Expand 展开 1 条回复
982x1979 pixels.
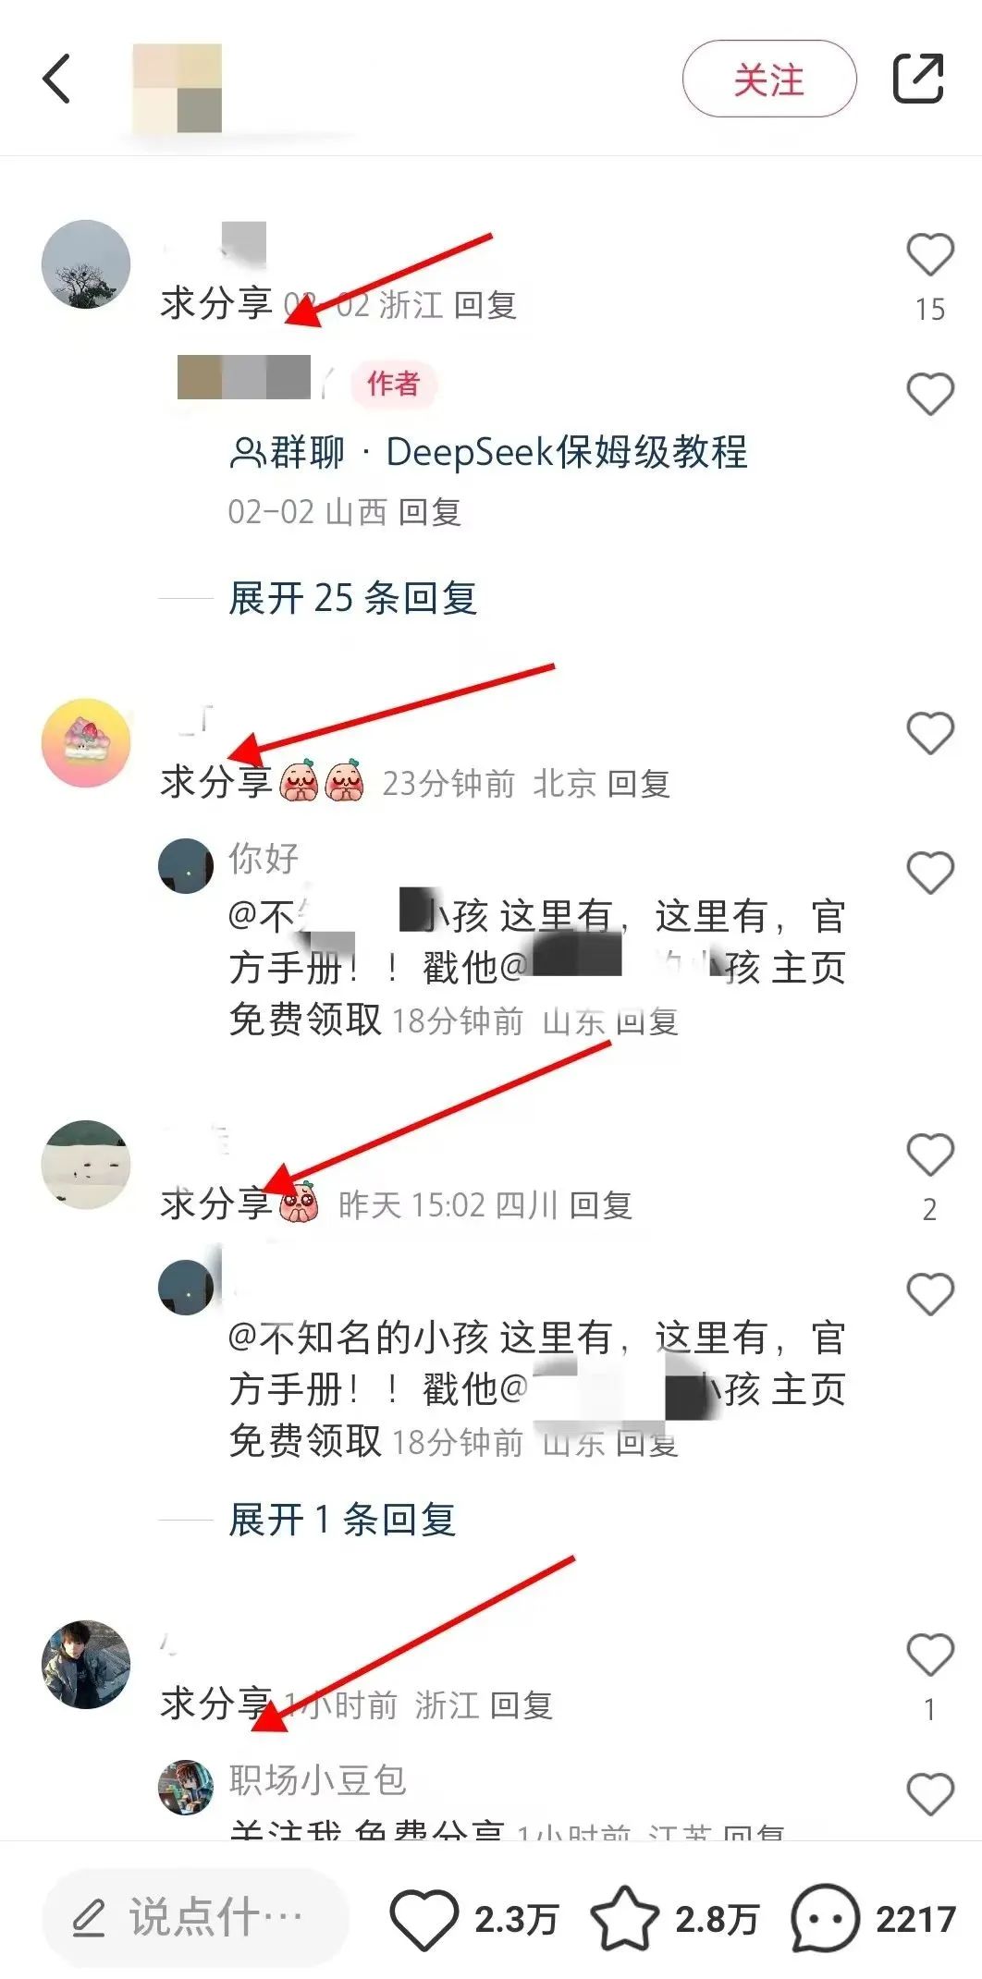[342, 1520]
